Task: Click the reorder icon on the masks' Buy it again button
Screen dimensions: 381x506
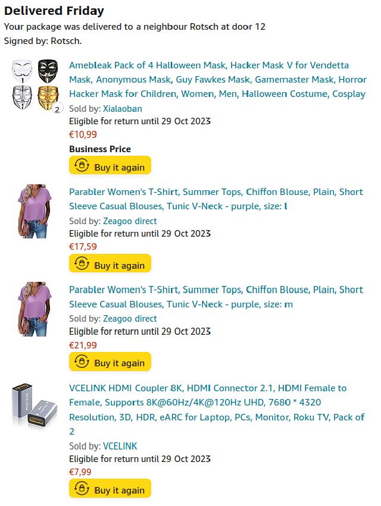Action: click(82, 165)
